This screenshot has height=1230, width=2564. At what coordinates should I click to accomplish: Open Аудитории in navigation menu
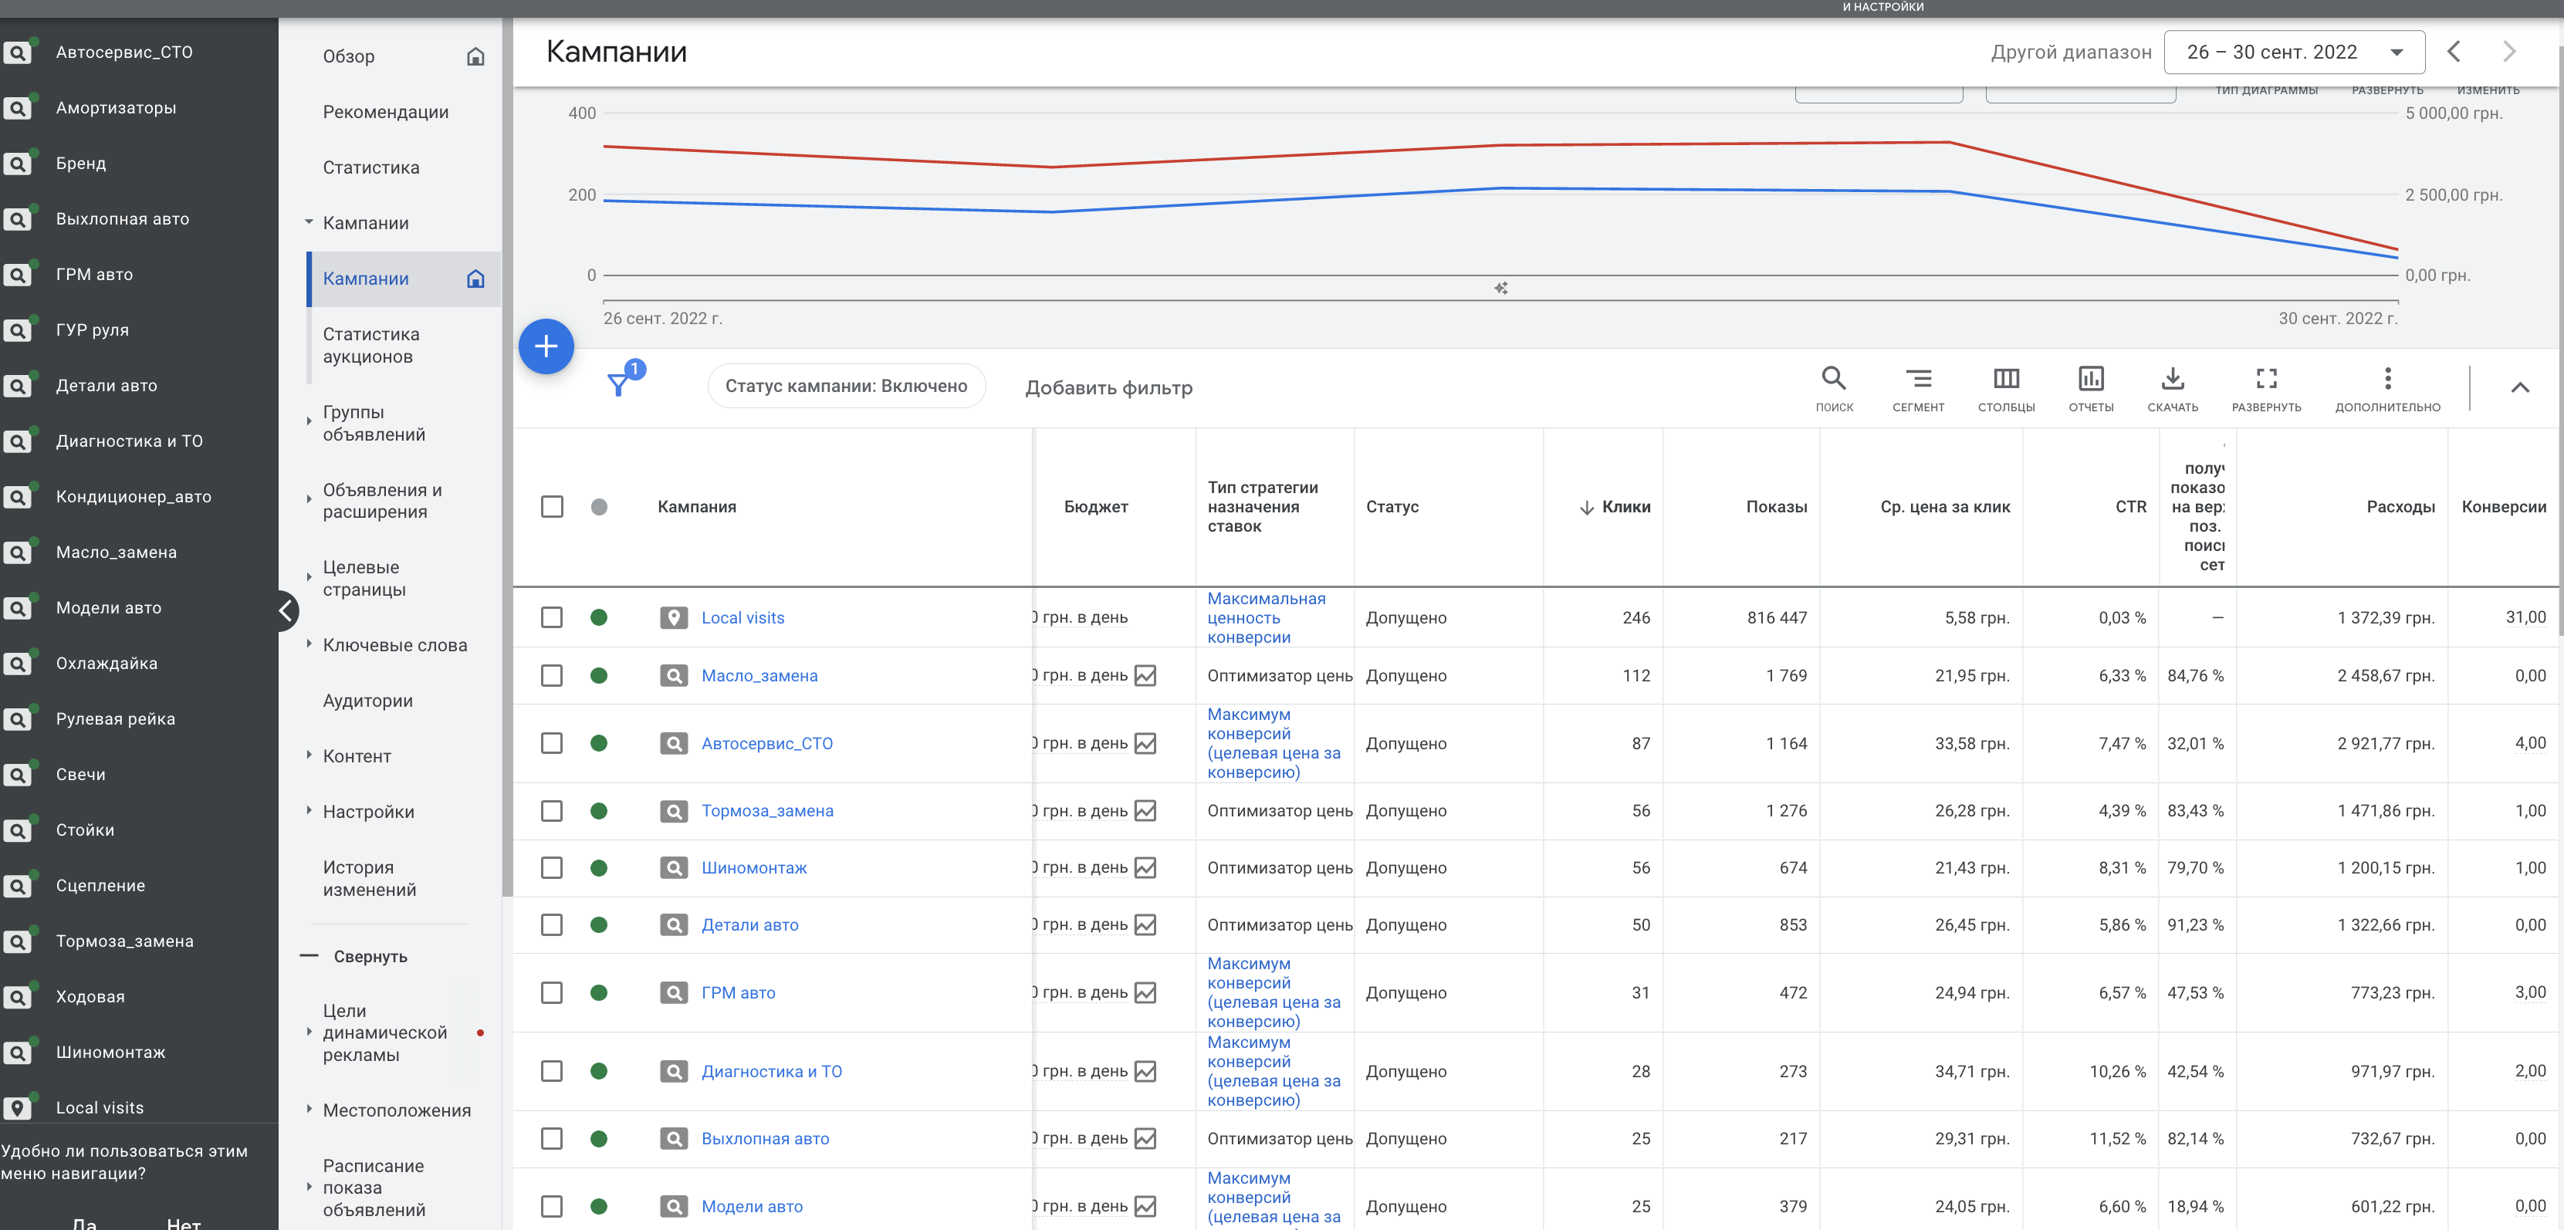[367, 701]
